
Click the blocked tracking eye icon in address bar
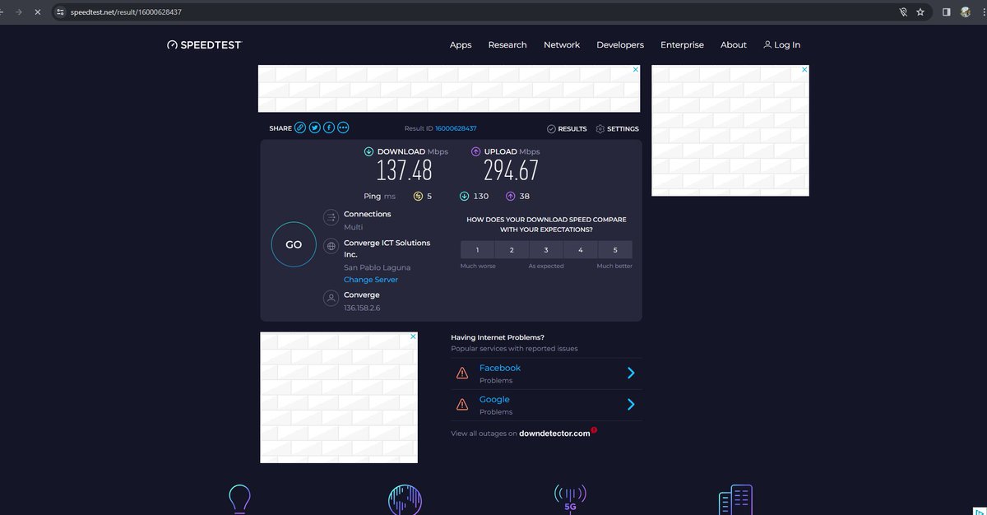903,12
